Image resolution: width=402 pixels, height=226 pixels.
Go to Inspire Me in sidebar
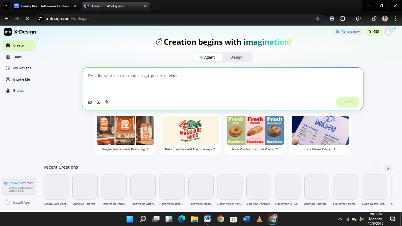point(21,79)
